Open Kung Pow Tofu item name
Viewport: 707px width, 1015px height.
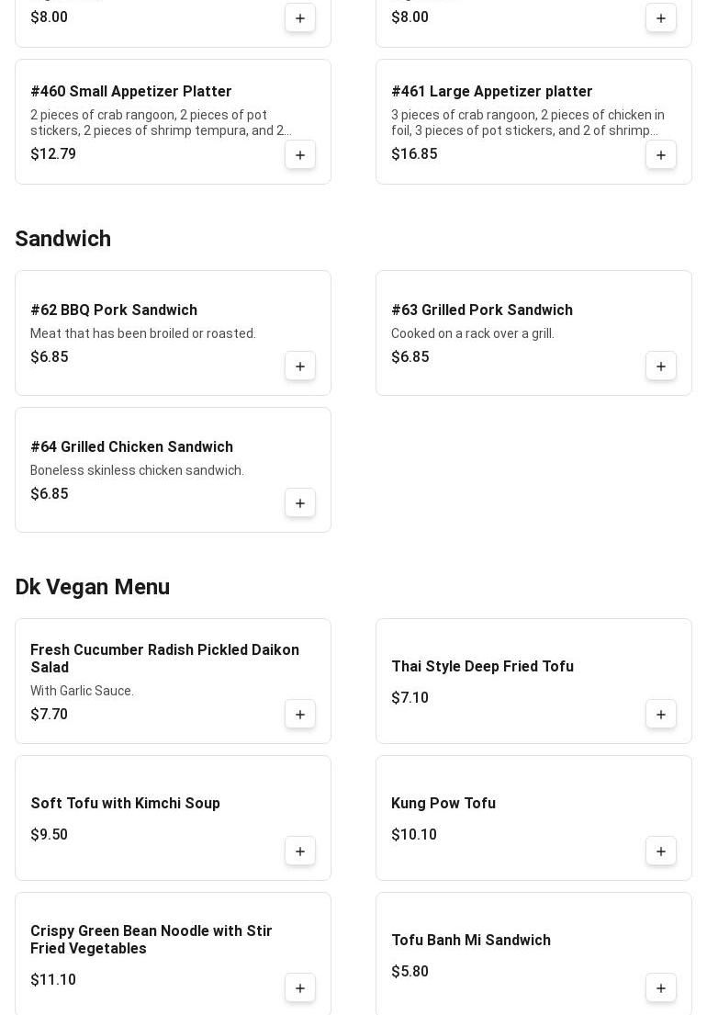[x=443, y=804]
